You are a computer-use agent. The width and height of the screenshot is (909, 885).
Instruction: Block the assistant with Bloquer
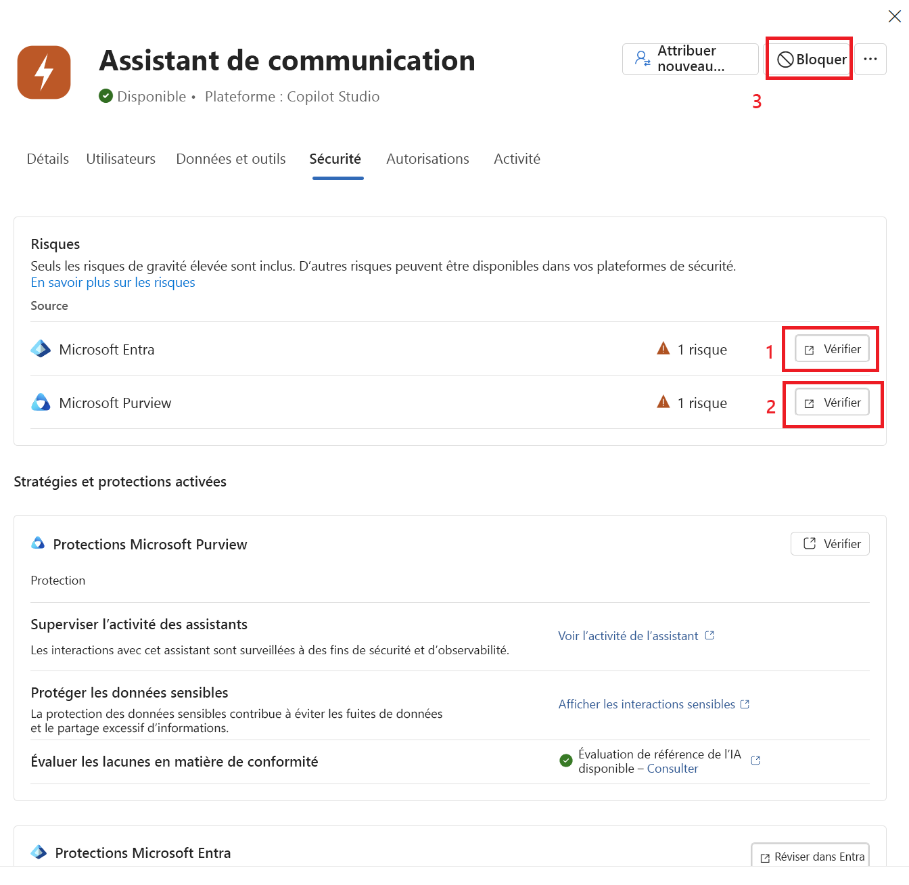811,60
